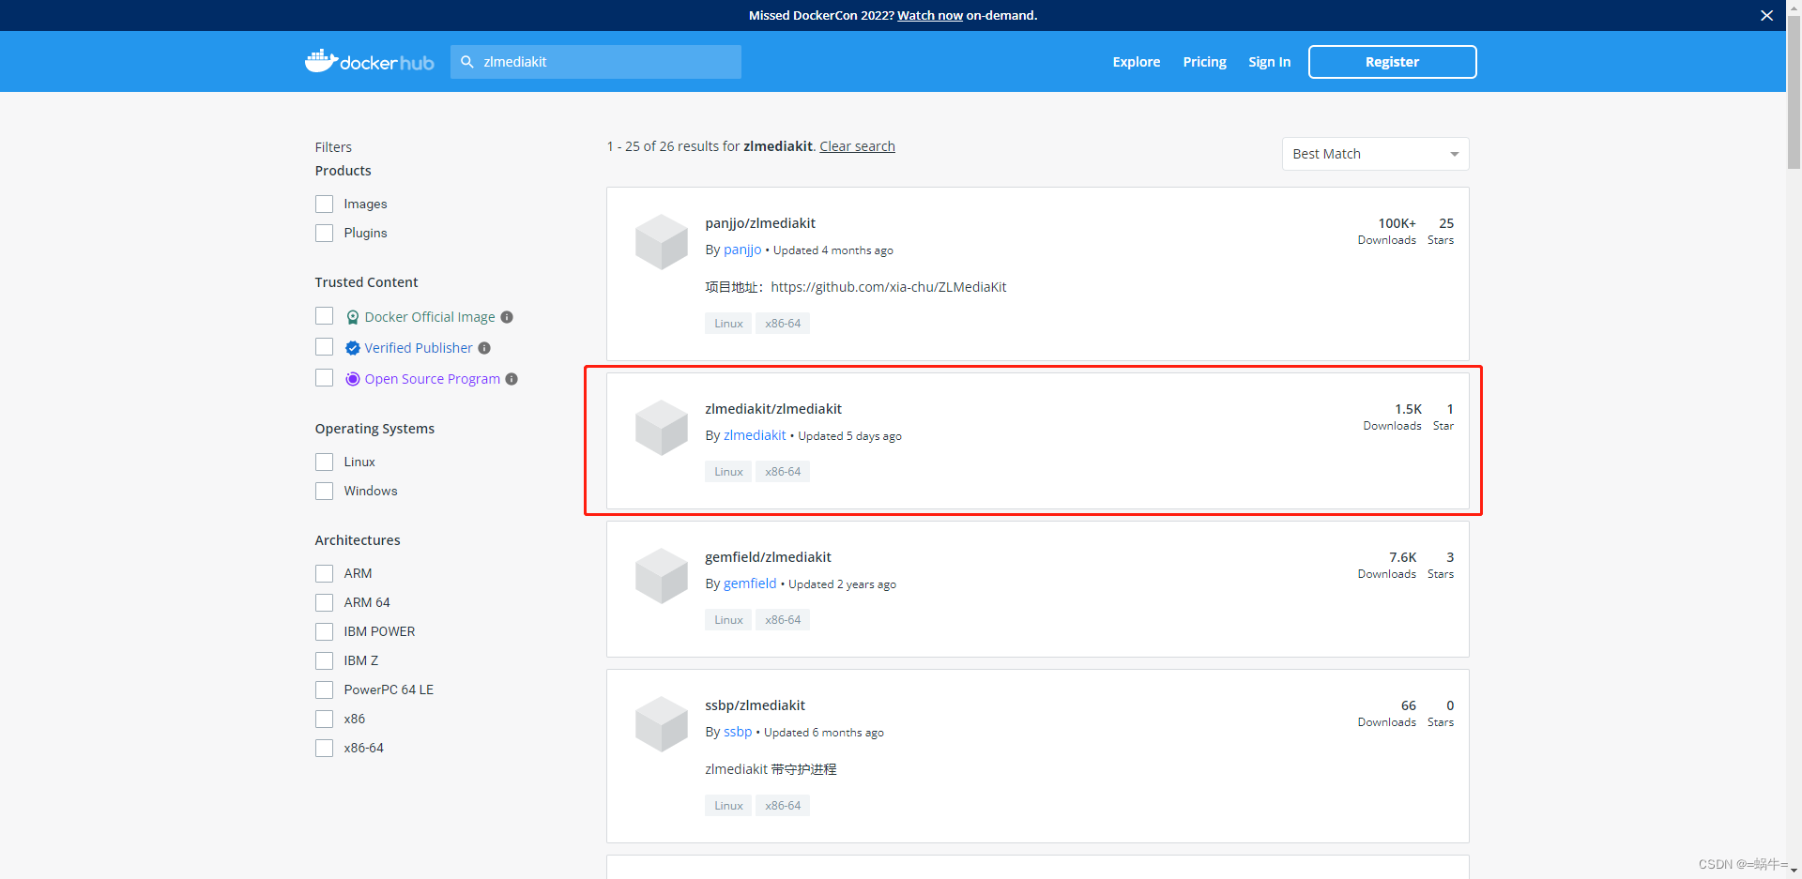Click info icon beside Docker Official Image
Screen dimensions: 1802x879
click(x=507, y=317)
